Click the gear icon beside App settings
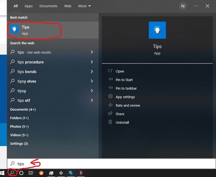The image size is (216, 177). click(x=110, y=96)
